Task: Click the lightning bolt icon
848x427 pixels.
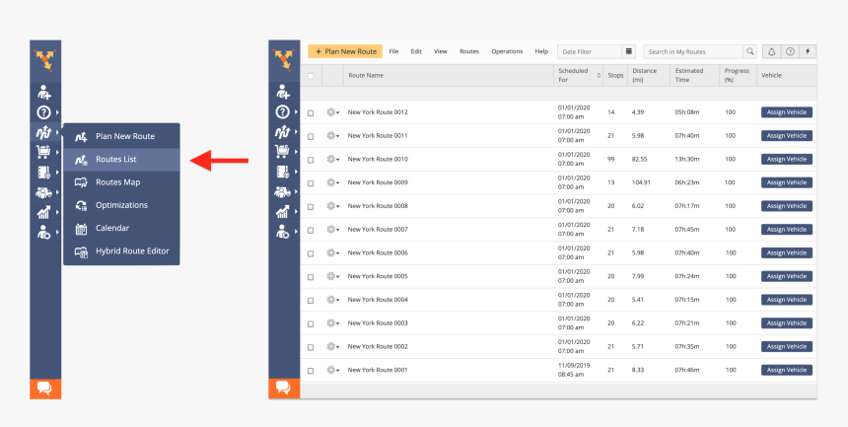Action: (808, 51)
